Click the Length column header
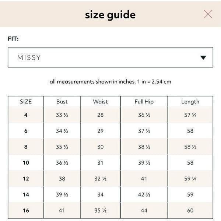Viewport: 221px width, 221px height. 190,102
